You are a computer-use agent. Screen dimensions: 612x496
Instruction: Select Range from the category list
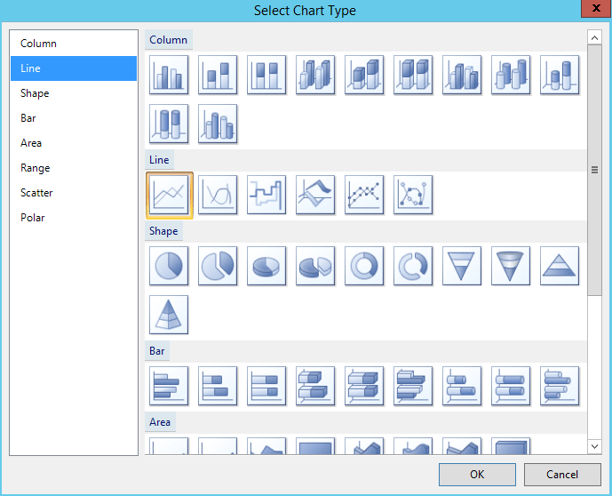(36, 168)
